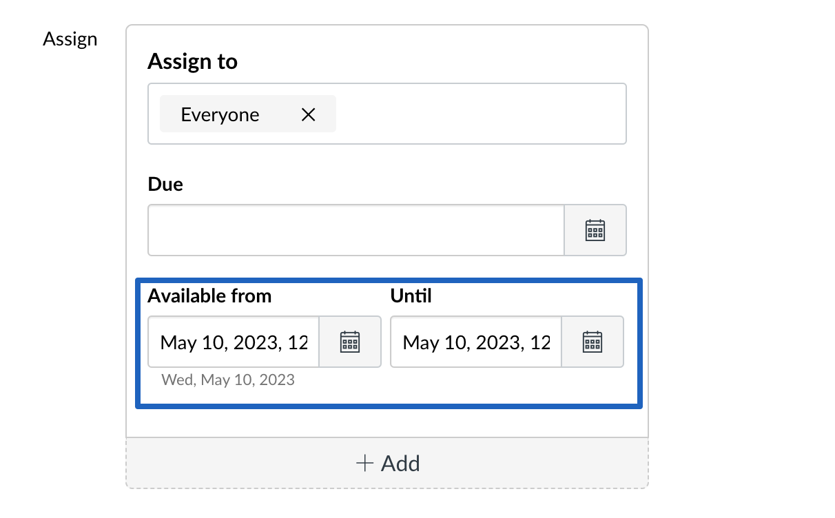Open the Due date calendar picker
This screenshot has width=835, height=518.
(595, 230)
